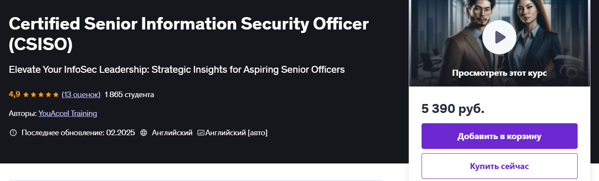The width and height of the screenshot is (599, 181).
Task: Click the 5 390 руб. price
Action: 453,109
